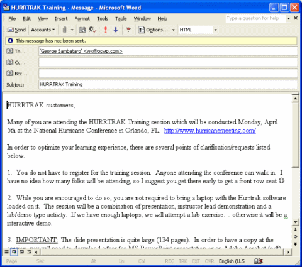
Task: Toggle EXT extend selection in status bar
Action: (x=196, y=261)
